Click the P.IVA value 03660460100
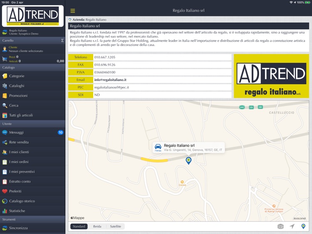 click(x=105, y=72)
